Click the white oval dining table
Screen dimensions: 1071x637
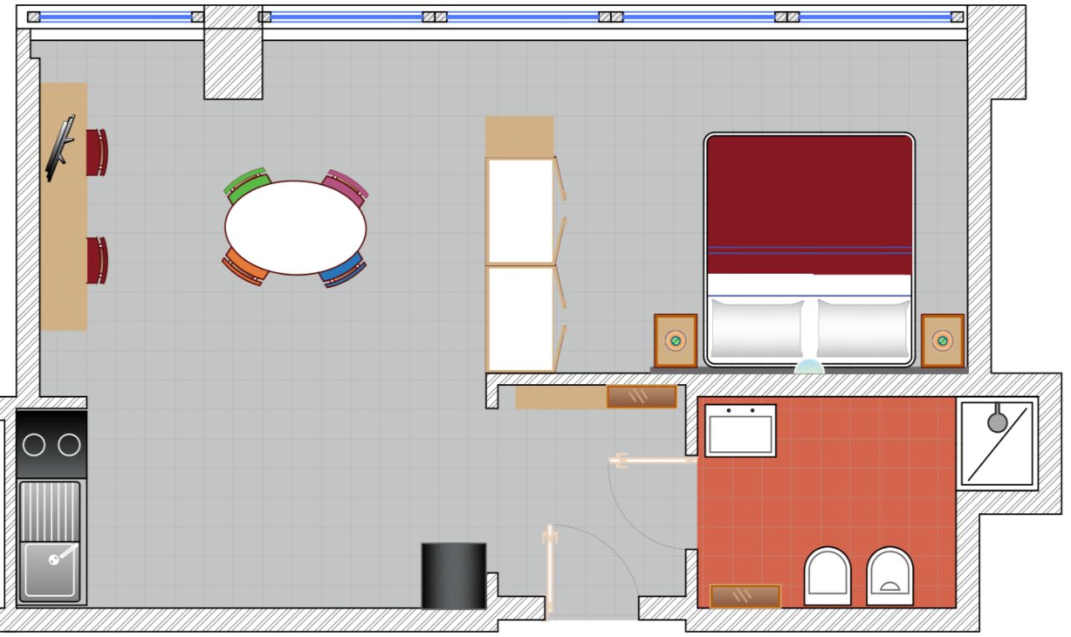pyautogui.click(x=295, y=227)
